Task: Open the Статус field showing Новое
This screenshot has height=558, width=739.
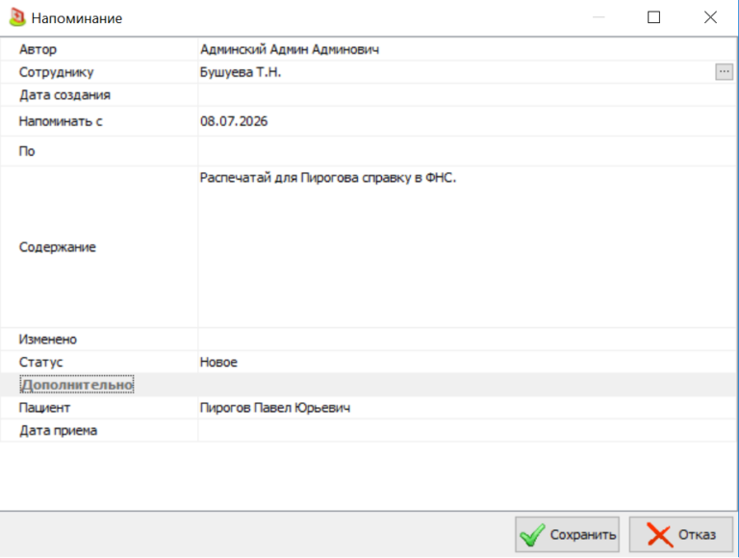Action: click(x=467, y=362)
